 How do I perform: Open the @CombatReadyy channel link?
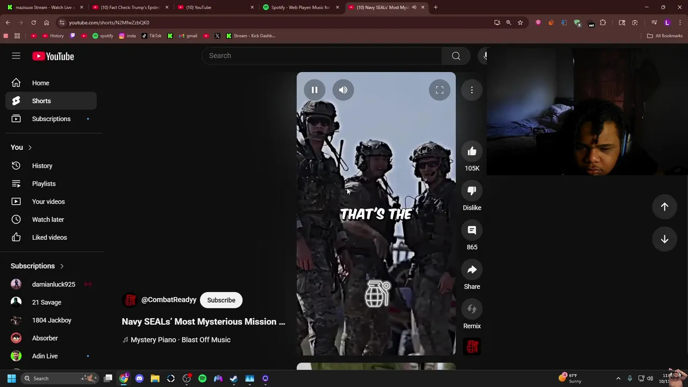coord(169,300)
